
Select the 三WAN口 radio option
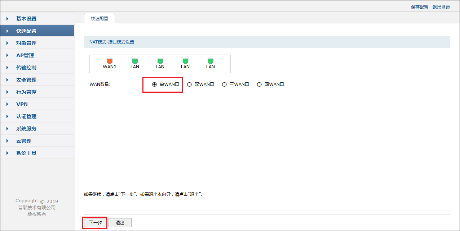pos(224,85)
